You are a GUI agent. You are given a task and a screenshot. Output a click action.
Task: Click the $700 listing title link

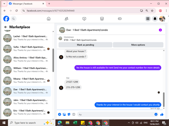tap(80, 40)
